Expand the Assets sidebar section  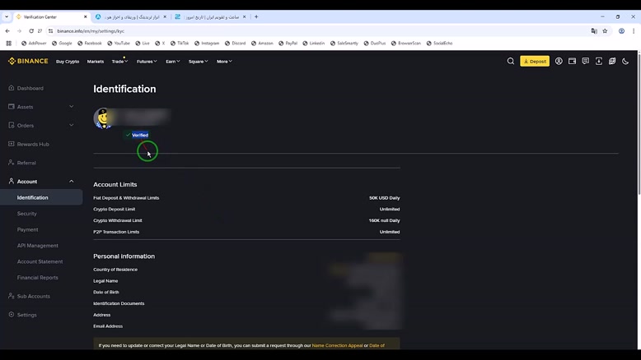[x=71, y=106]
